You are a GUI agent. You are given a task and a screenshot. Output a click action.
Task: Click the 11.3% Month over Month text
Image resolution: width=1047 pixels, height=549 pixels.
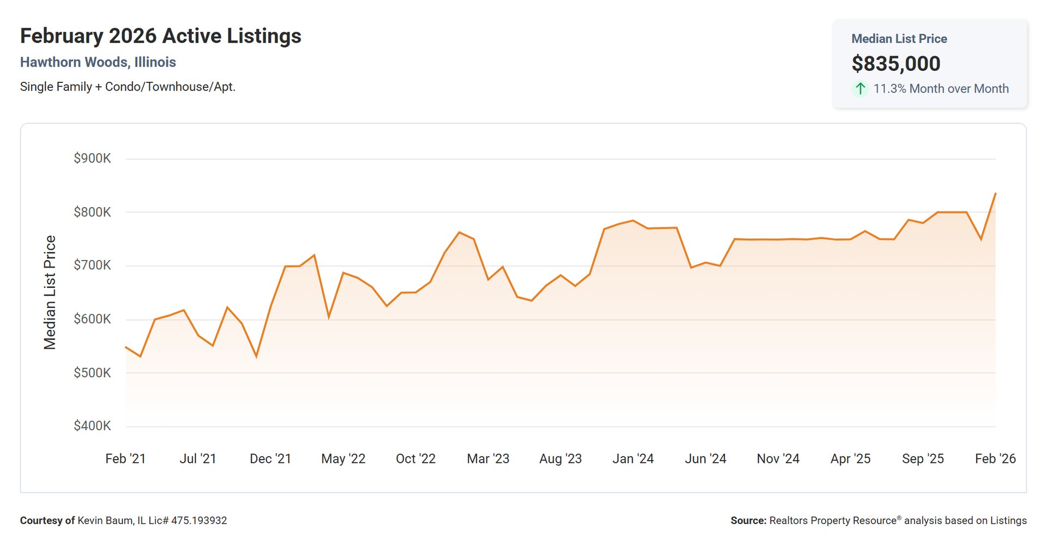pos(941,89)
